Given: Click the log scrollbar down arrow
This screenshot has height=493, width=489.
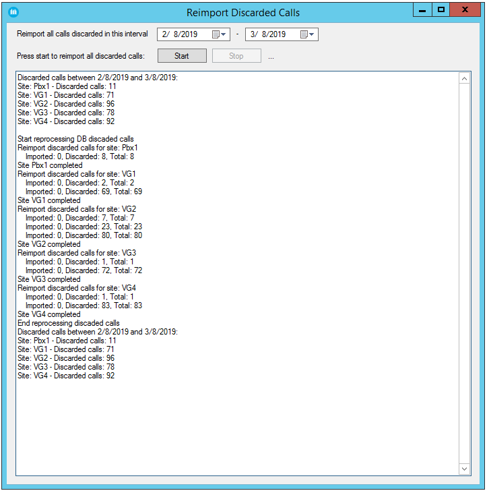Looking at the screenshot, I should [464, 469].
